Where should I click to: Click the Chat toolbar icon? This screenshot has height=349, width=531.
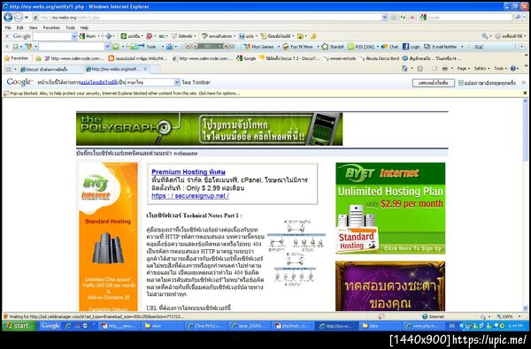coord(389,47)
